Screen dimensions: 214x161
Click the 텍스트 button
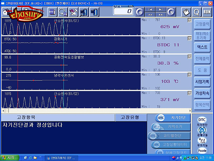coord(202,47)
